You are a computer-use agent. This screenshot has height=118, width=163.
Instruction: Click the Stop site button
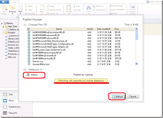click(x=29, y=10)
